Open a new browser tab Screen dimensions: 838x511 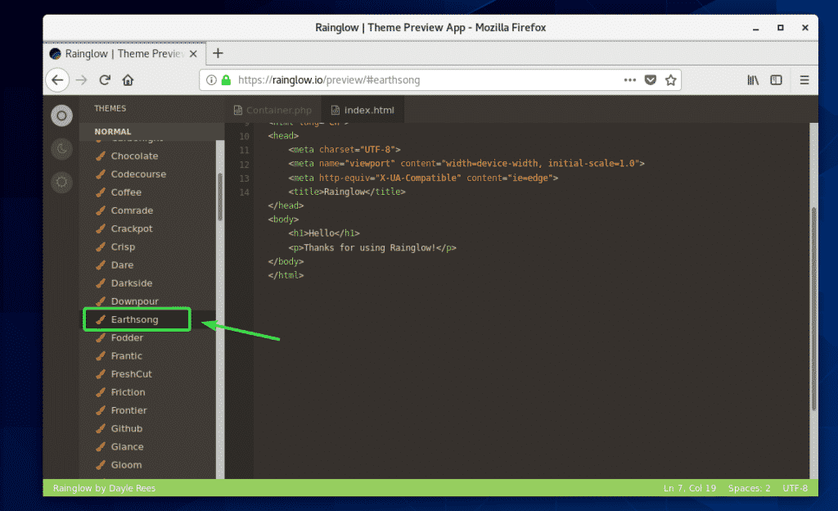(218, 53)
